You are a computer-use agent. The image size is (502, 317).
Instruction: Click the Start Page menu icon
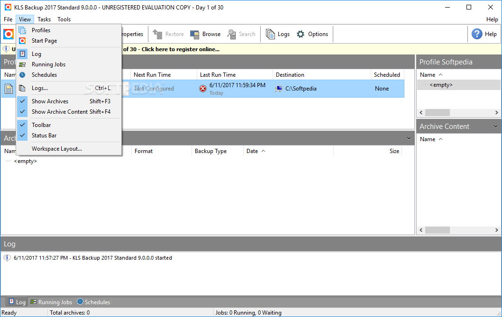[x=22, y=41]
